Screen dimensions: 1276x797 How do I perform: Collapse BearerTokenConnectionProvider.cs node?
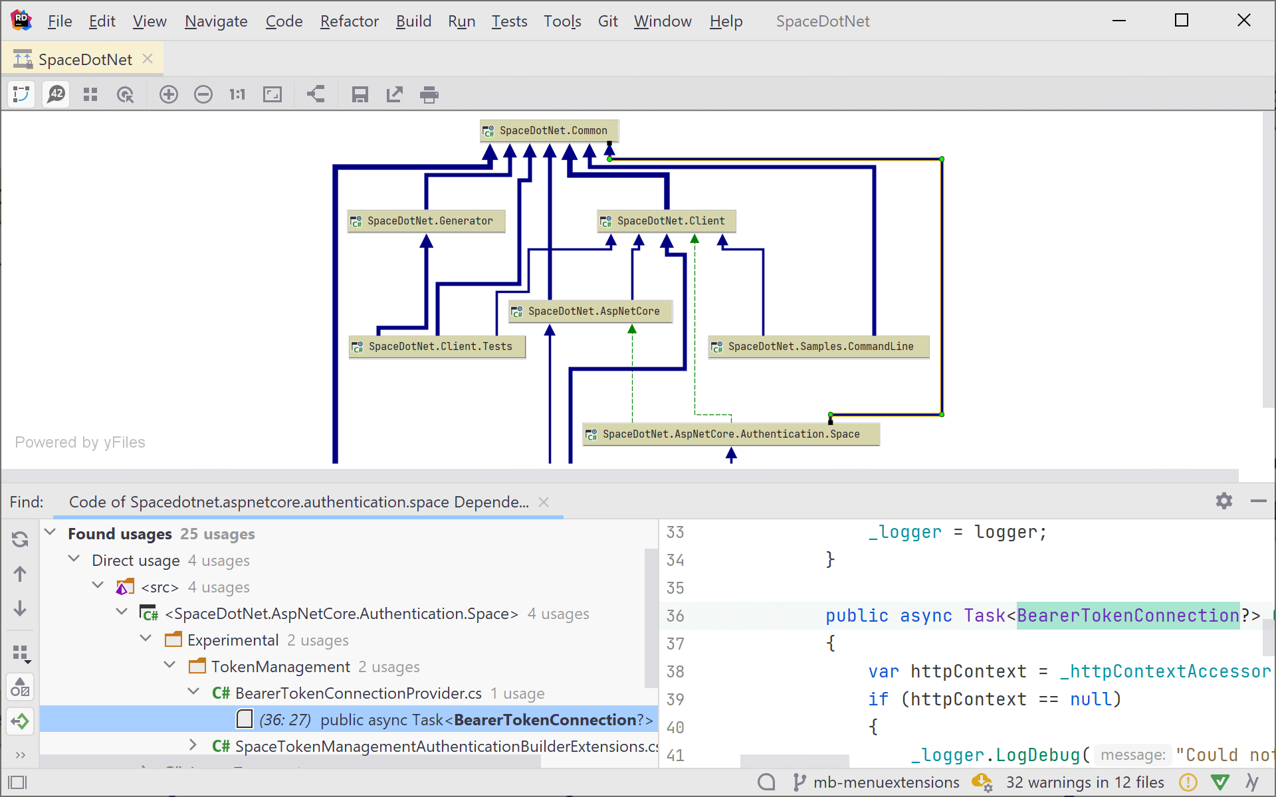(x=194, y=692)
